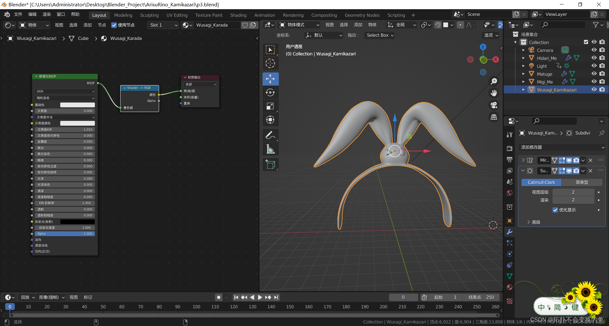This screenshot has height=326, width=609.
Task: Open the 选项 options button in viewport
Action: (x=491, y=35)
